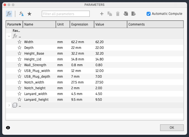The image size is (189, 137).
Task: Sort by the Name column header
Action: pos(39,24)
